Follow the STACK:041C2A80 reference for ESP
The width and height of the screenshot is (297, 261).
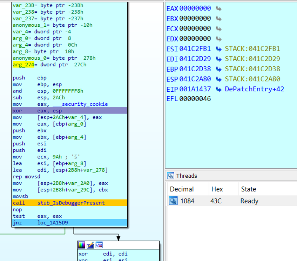[x=252, y=79]
